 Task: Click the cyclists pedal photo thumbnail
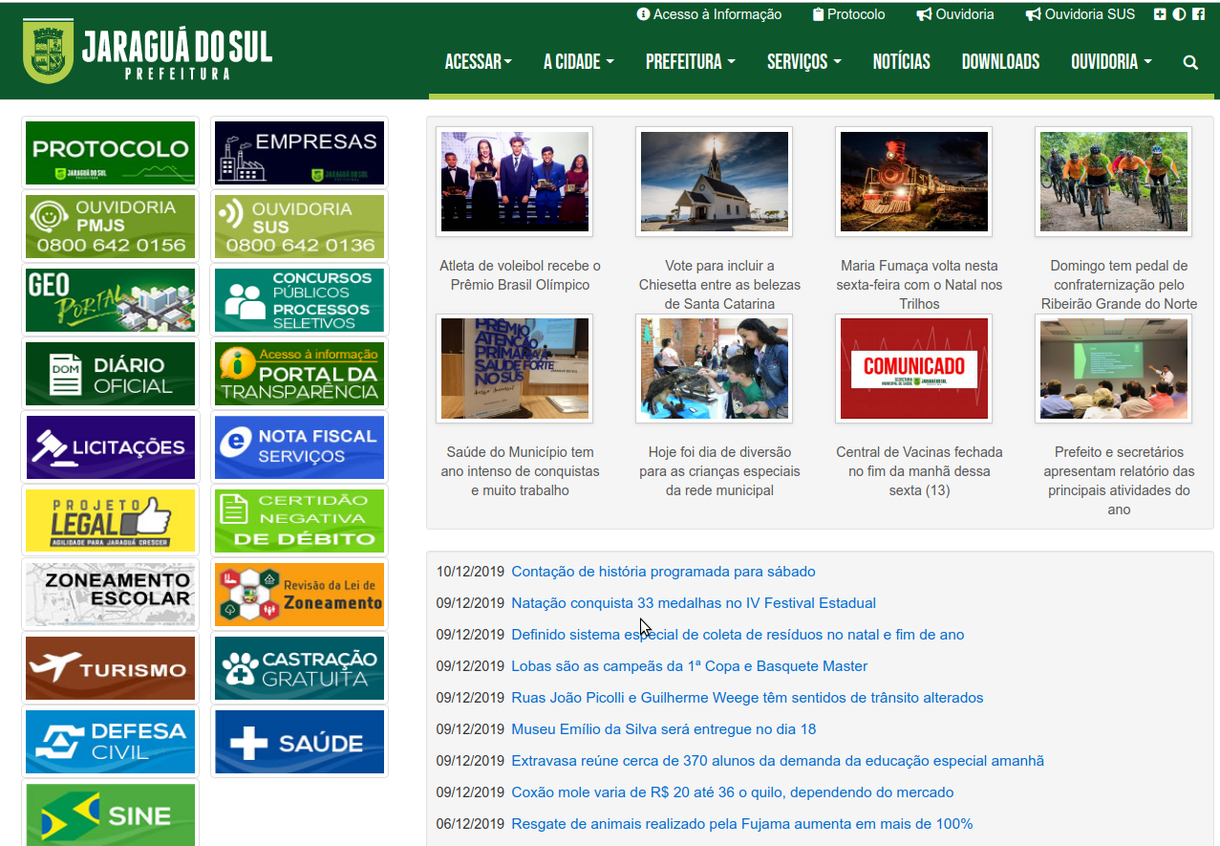pyautogui.click(x=1114, y=182)
